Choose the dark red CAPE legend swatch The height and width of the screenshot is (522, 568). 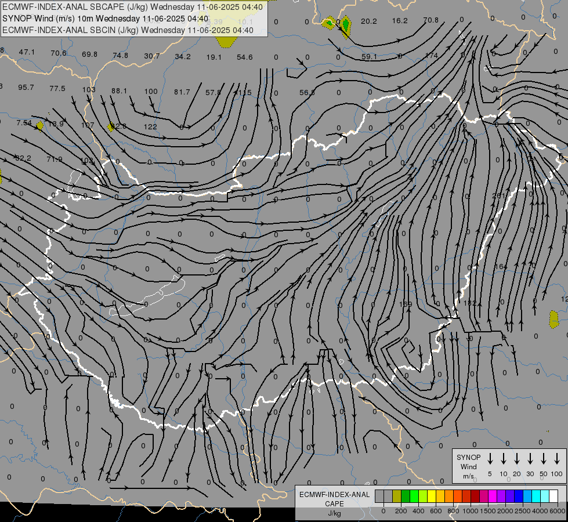tap(475, 496)
